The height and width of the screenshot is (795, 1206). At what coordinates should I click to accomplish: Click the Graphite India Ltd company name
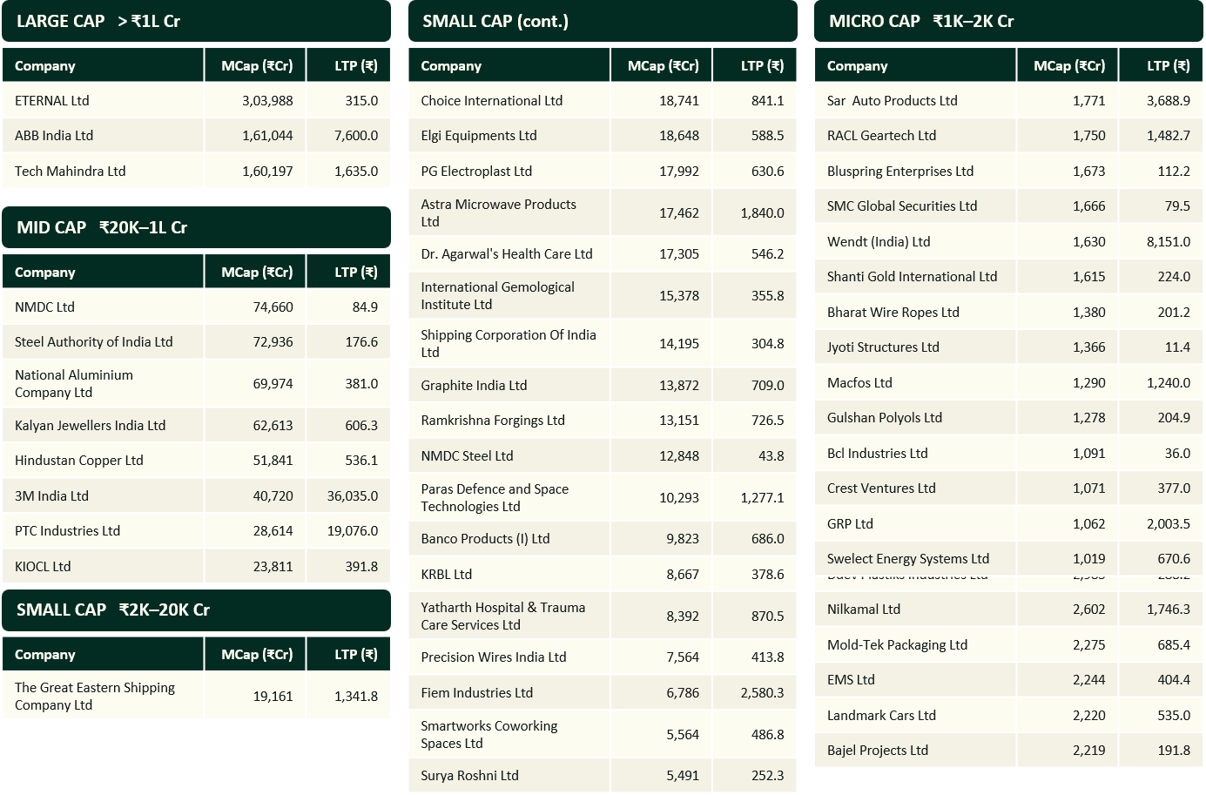click(474, 386)
